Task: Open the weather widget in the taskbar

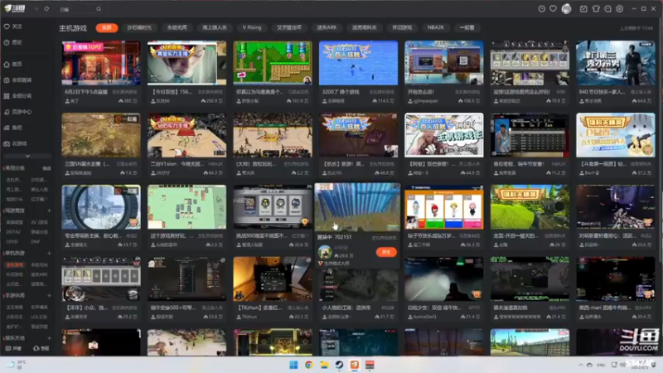Action: [x=16, y=365]
